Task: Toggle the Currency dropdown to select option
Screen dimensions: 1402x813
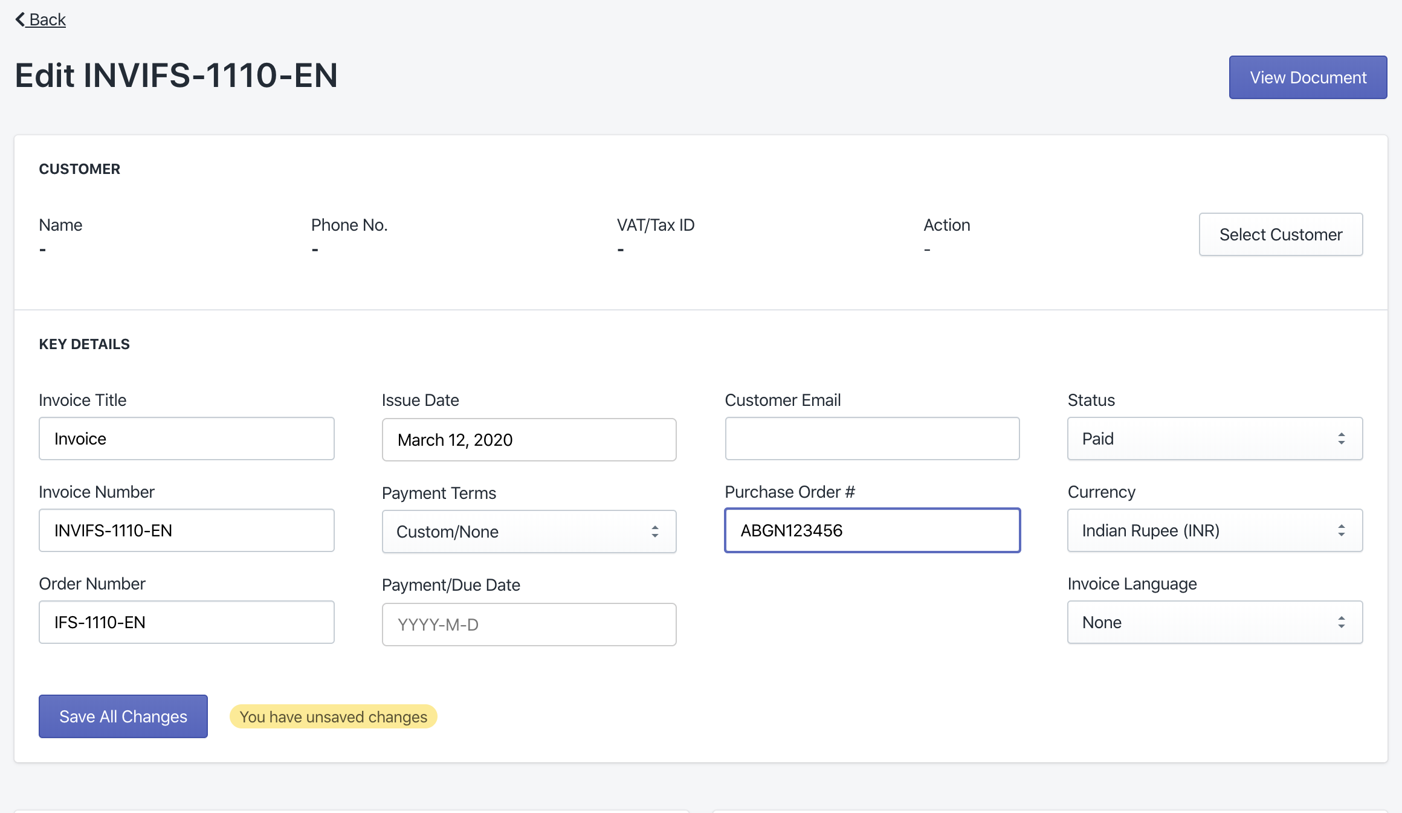Action: click(1214, 530)
